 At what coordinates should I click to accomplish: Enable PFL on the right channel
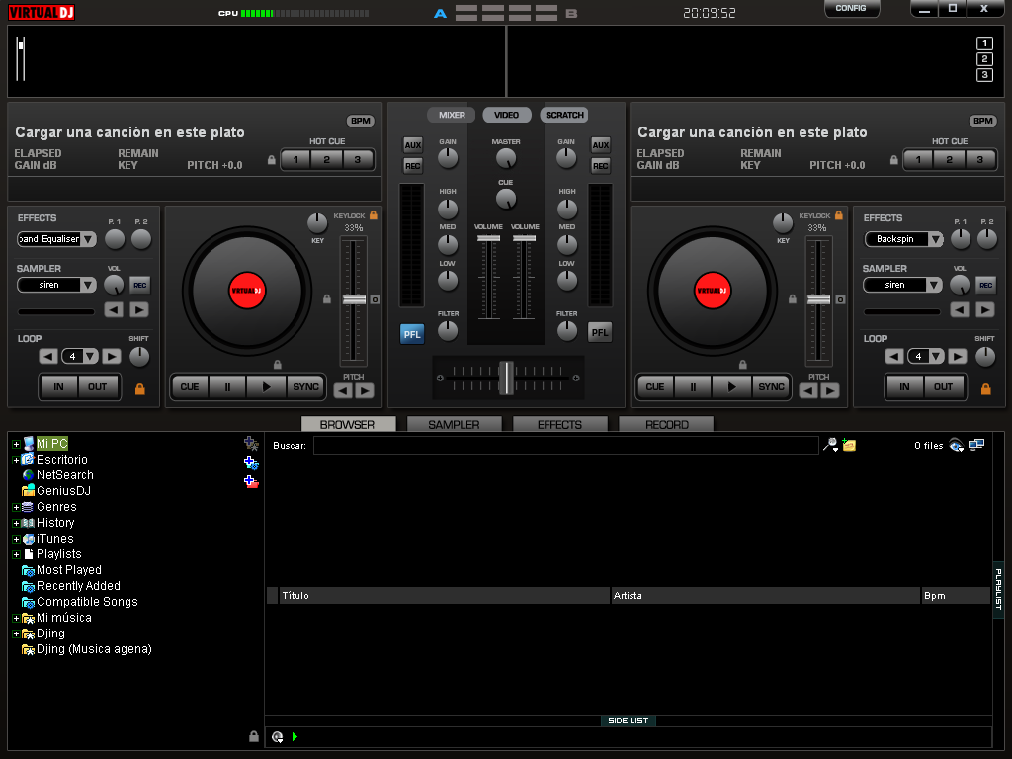pos(600,332)
